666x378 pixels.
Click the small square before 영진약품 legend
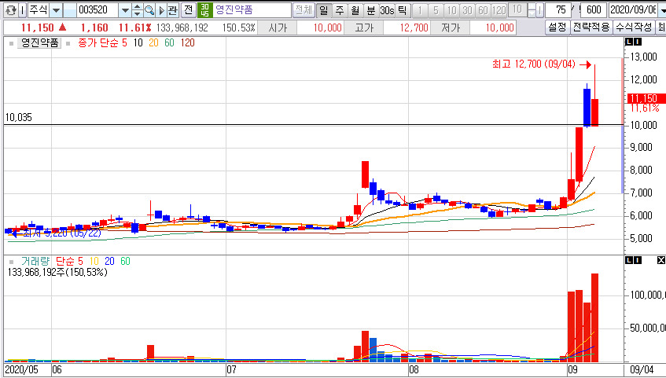click(12, 43)
